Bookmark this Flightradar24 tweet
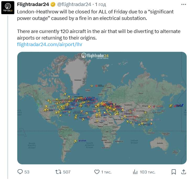 (174, 172)
